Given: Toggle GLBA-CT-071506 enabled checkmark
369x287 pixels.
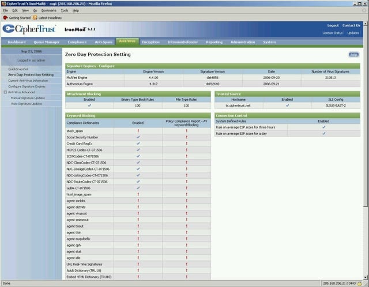Looking at the screenshot, I should coord(138,188).
